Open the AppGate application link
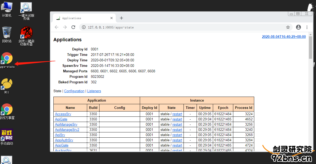The height and width of the screenshot is (164, 316). tap(62, 145)
